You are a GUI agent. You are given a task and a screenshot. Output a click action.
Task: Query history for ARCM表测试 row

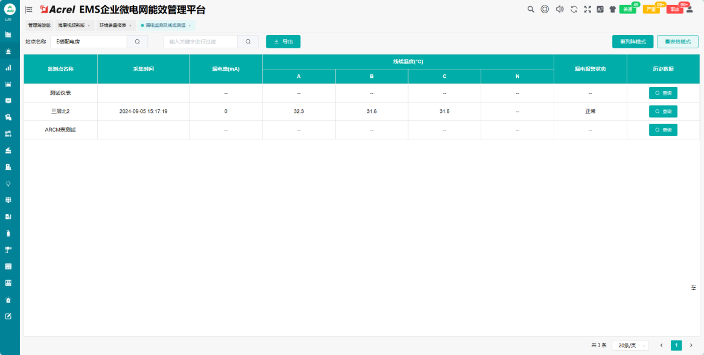pyautogui.click(x=663, y=130)
